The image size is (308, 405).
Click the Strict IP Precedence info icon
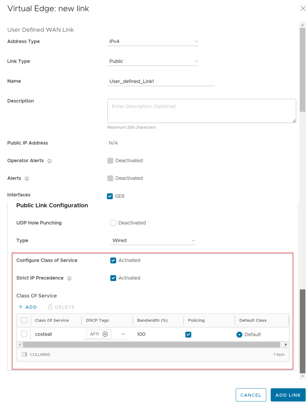click(69, 279)
